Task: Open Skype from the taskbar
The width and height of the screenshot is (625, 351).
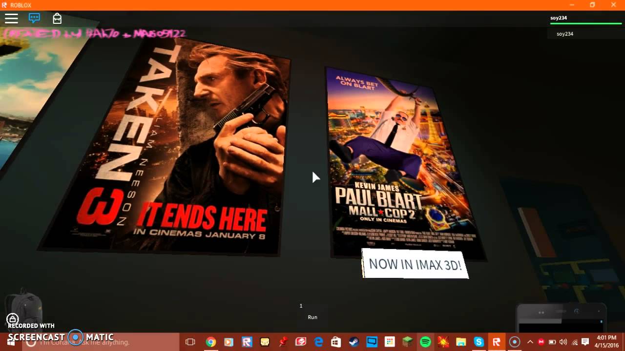Action: (479, 342)
